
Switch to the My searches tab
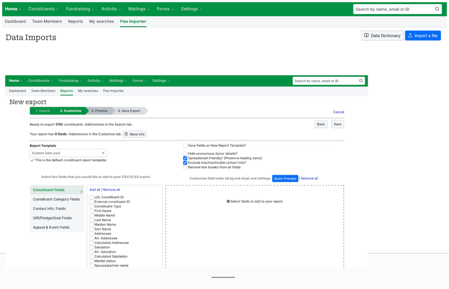(x=101, y=22)
